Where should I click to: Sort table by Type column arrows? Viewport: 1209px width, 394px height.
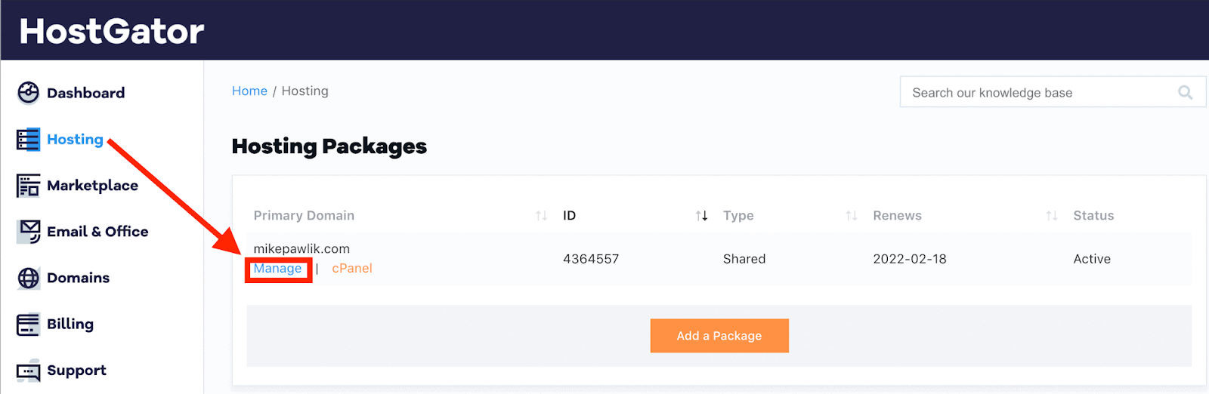[852, 216]
